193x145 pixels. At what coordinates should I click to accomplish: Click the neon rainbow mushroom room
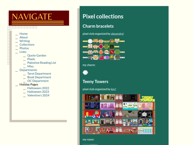(145, 122)
